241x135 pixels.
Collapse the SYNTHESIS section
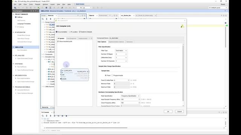pos(14,64)
